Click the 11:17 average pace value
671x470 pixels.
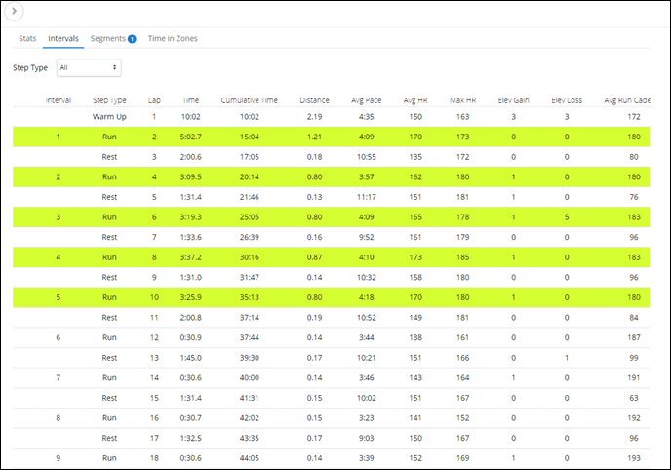(367, 197)
